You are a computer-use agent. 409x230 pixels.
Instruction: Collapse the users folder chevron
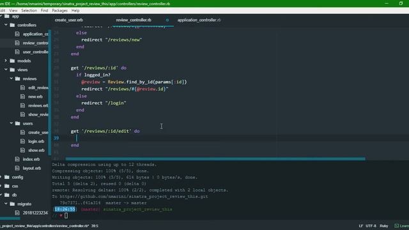click(12, 123)
